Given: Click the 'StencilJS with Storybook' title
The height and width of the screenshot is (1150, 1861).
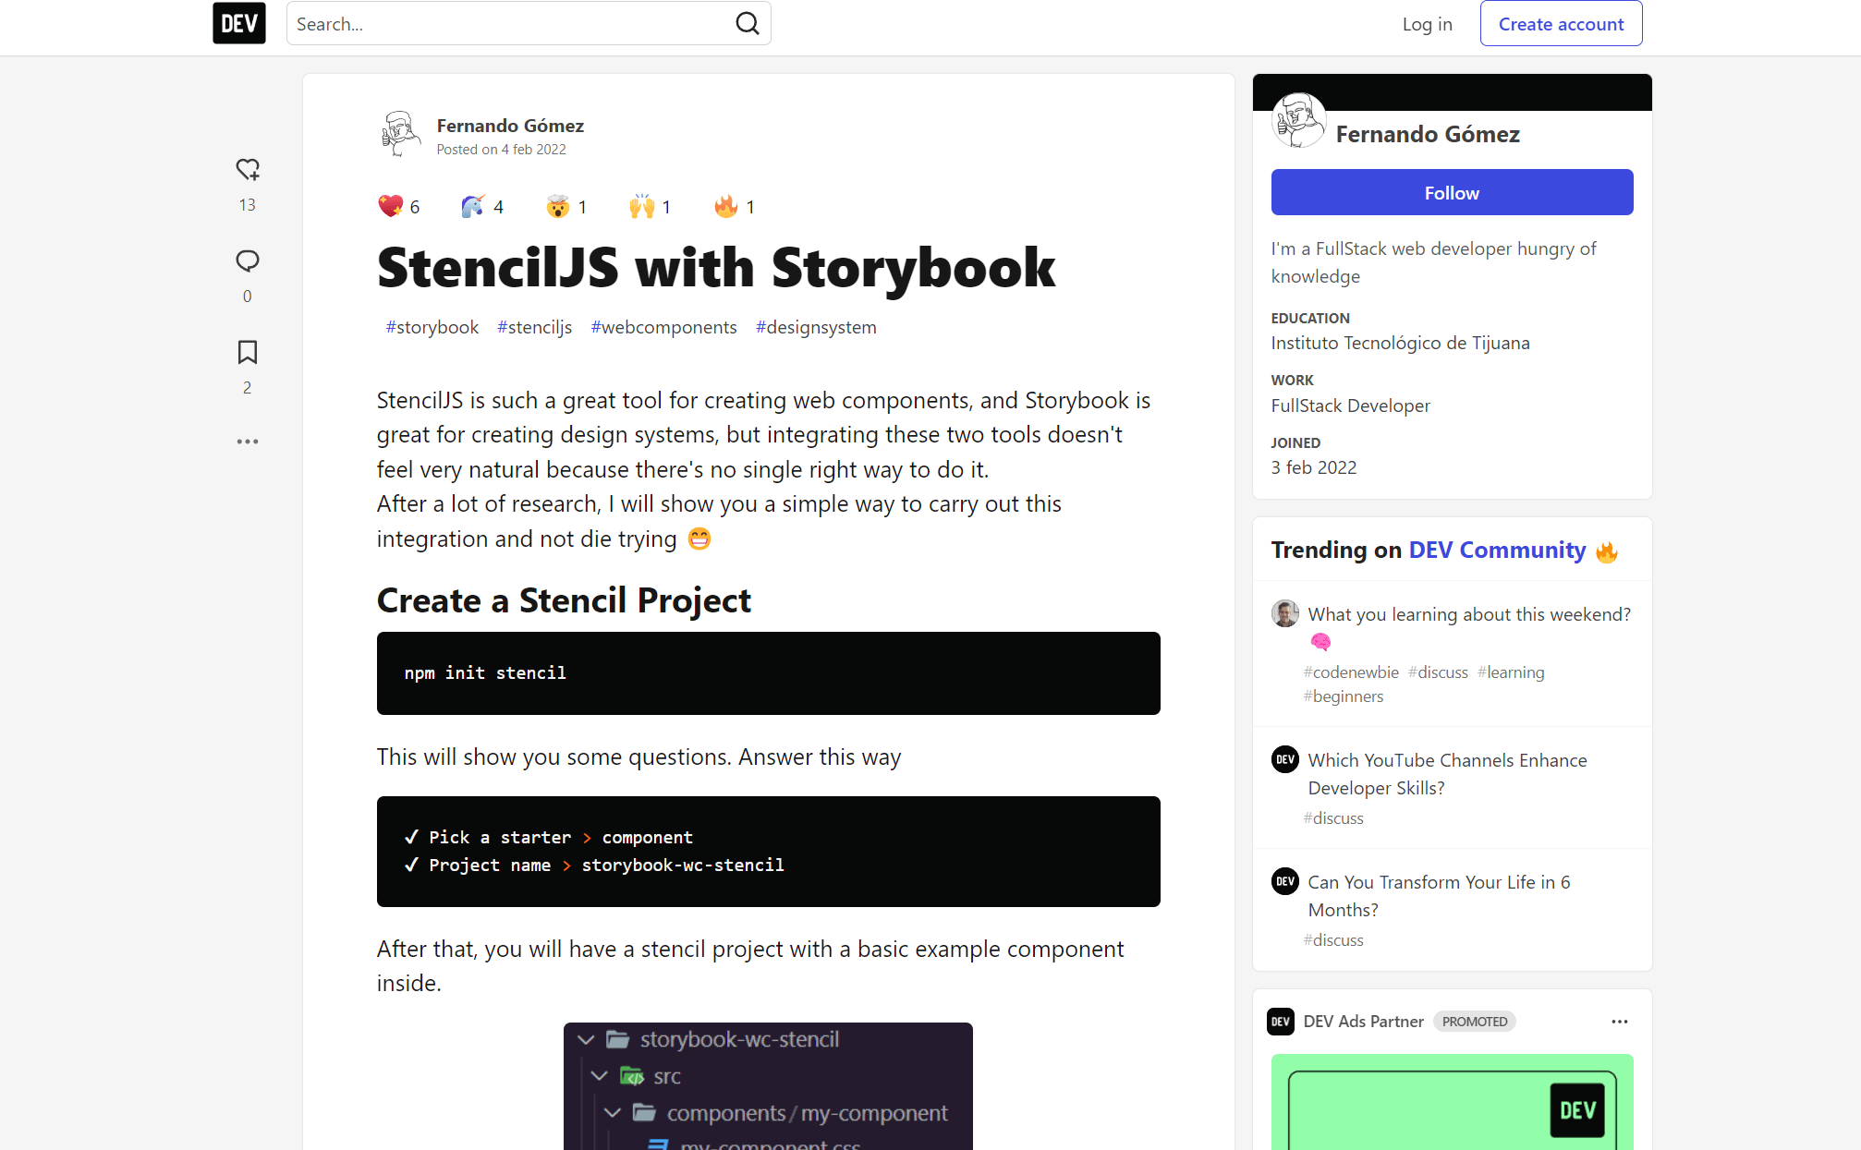Looking at the screenshot, I should click(716, 268).
